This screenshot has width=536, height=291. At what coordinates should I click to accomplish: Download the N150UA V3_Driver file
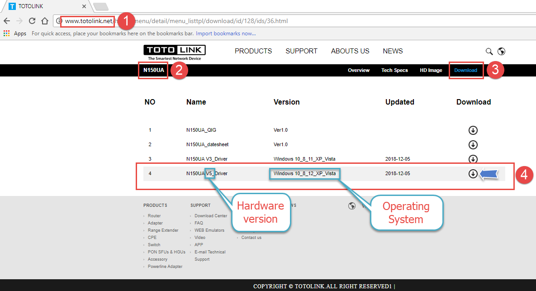tap(473, 159)
